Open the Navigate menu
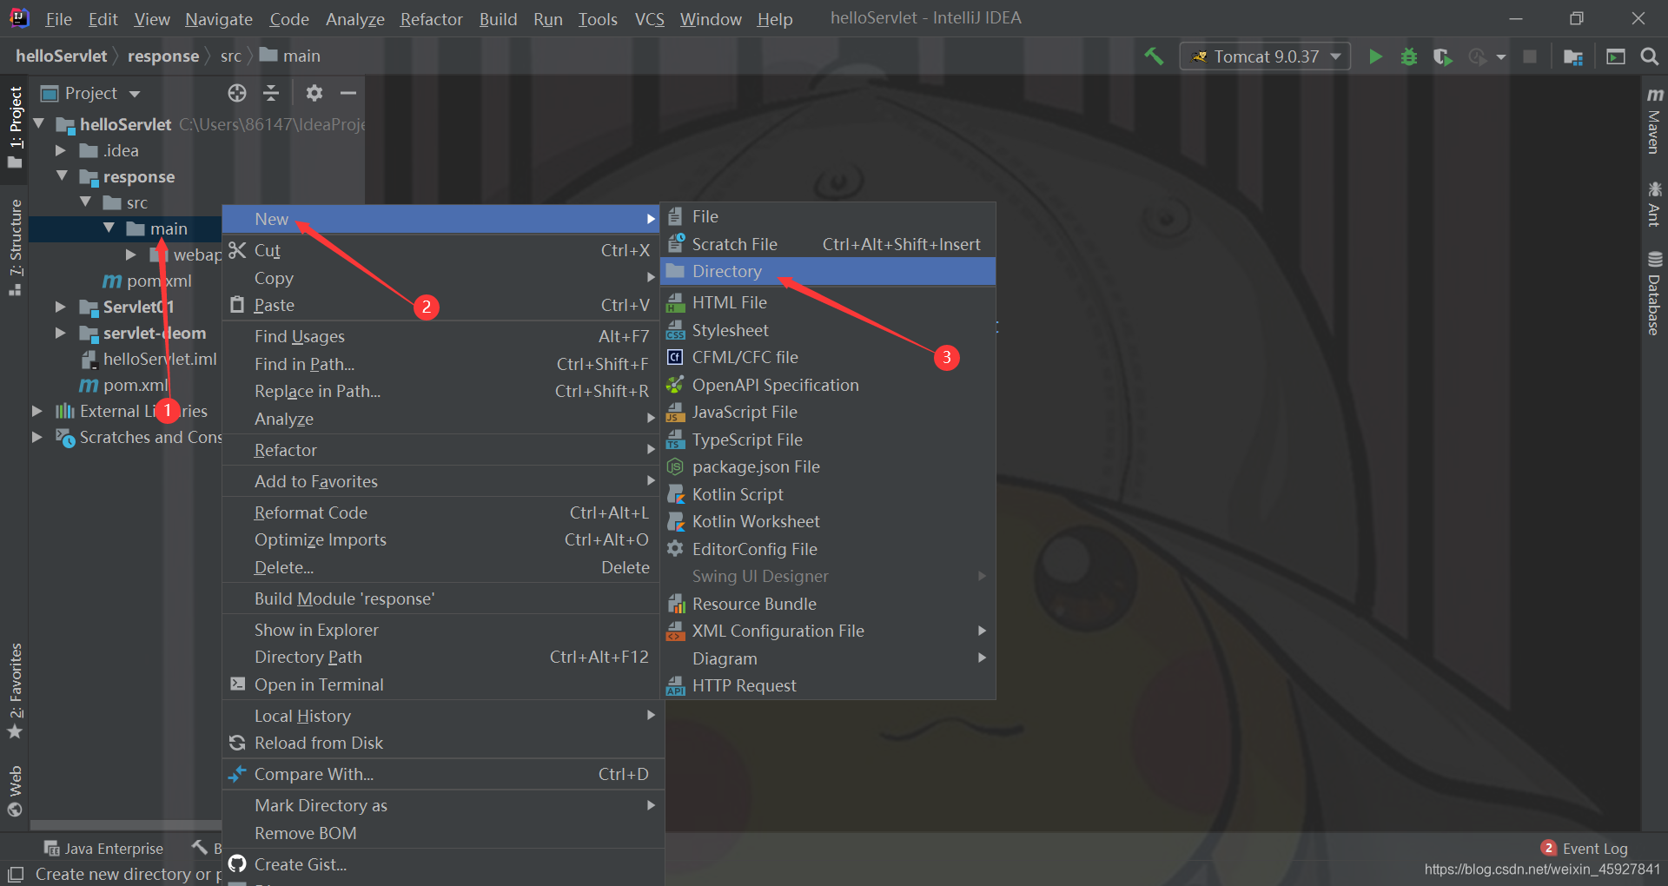The width and height of the screenshot is (1668, 886). coord(219,18)
